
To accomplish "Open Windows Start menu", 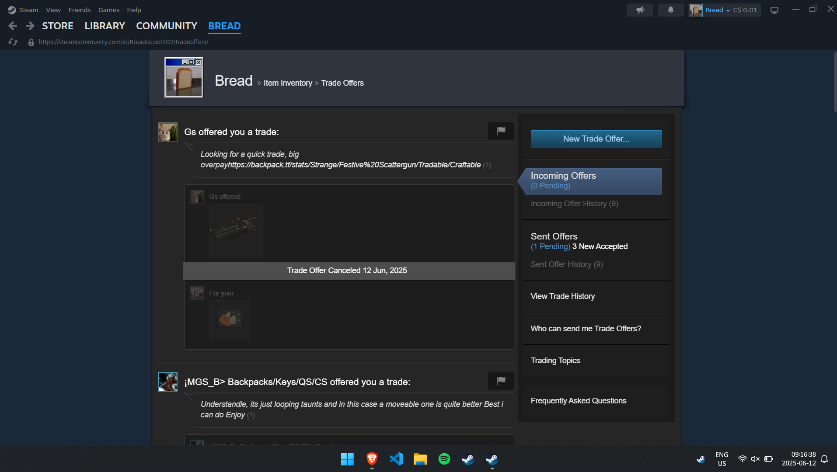I will click(347, 459).
